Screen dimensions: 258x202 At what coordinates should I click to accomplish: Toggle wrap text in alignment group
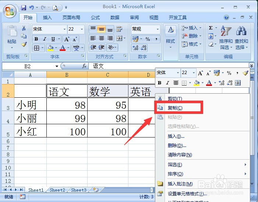(119, 29)
